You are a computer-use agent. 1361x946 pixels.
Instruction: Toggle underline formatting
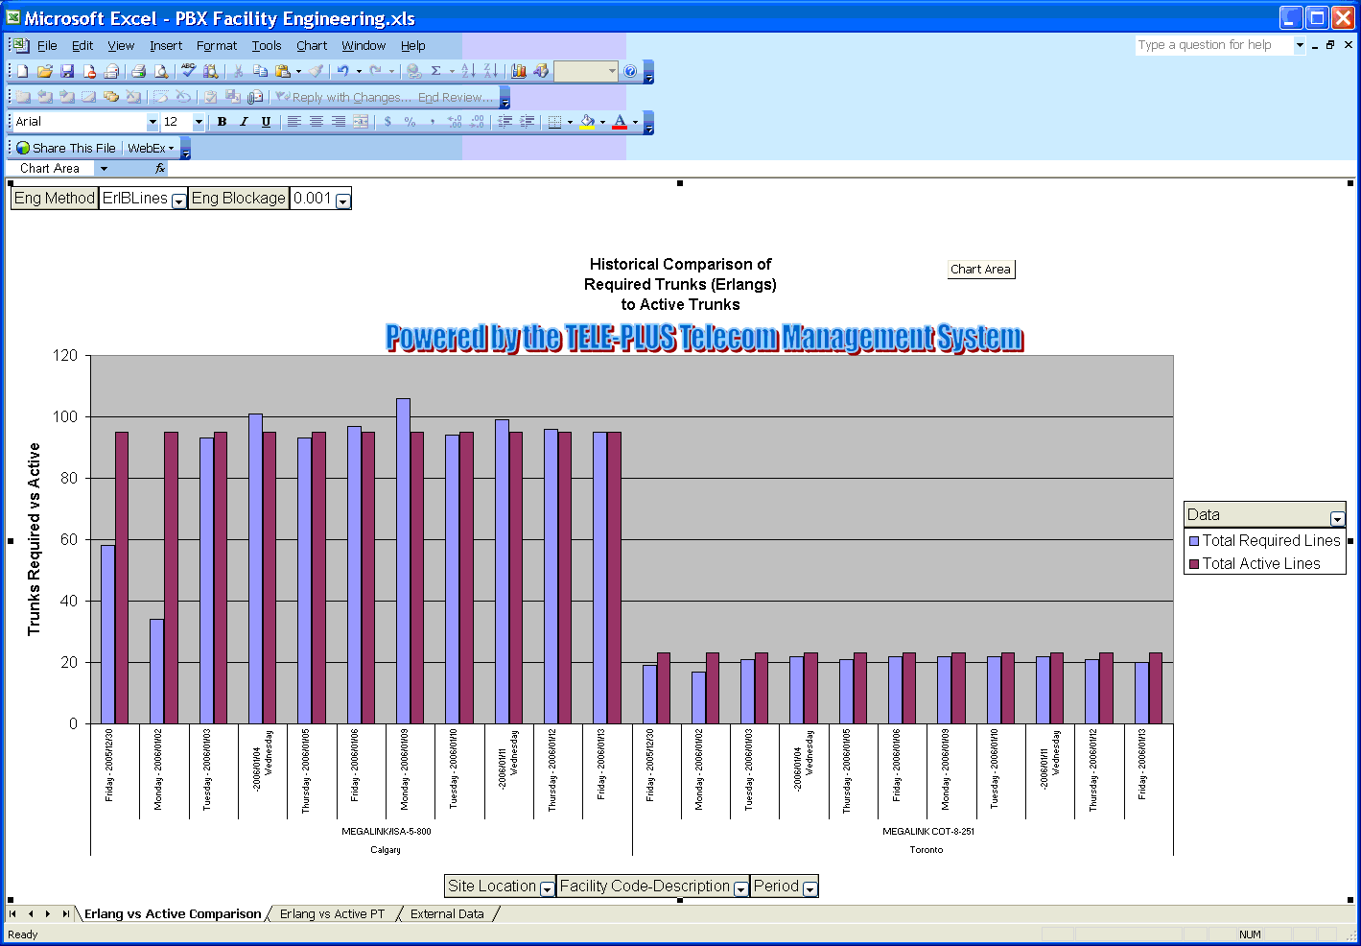(x=266, y=122)
